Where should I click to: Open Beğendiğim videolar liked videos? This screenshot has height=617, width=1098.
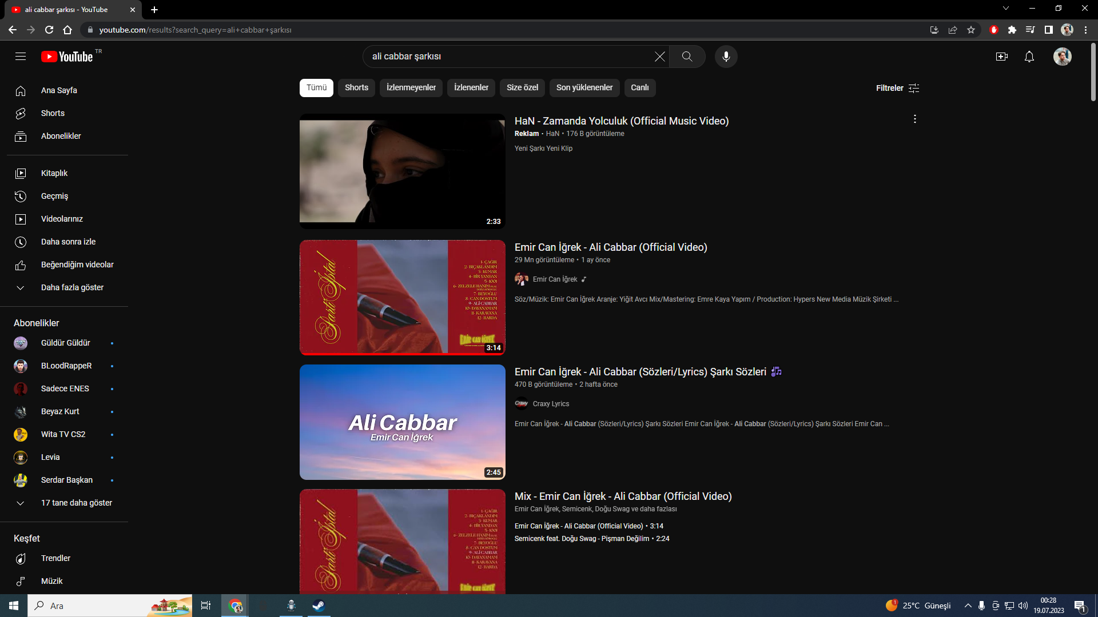pyautogui.click(x=77, y=265)
